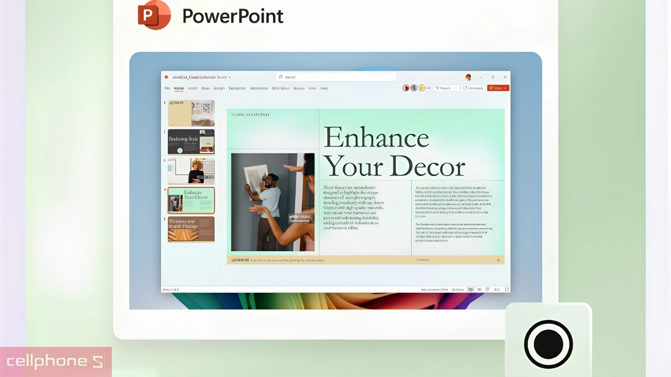The height and width of the screenshot is (377, 671).
Task: Switch to Normal view in status bar
Action: (x=471, y=289)
